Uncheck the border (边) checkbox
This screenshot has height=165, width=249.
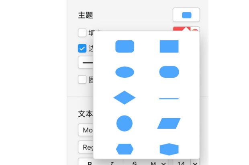coord(82,48)
